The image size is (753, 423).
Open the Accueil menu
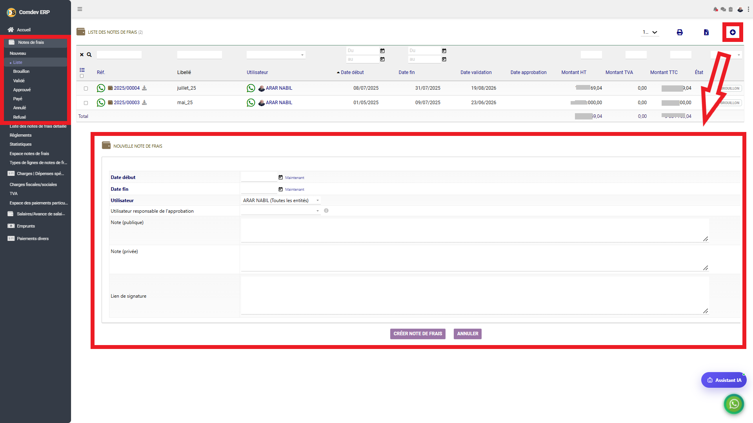(x=24, y=30)
